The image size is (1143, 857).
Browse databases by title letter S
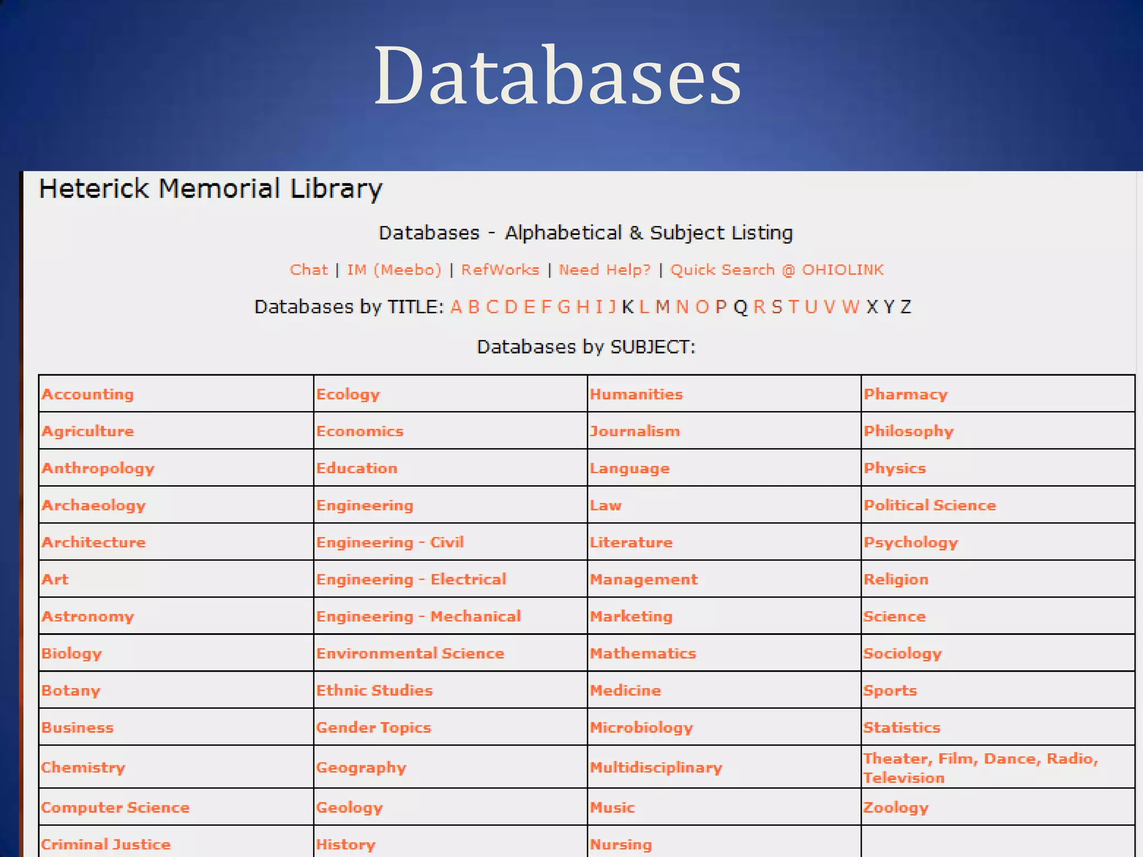(x=777, y=307)
